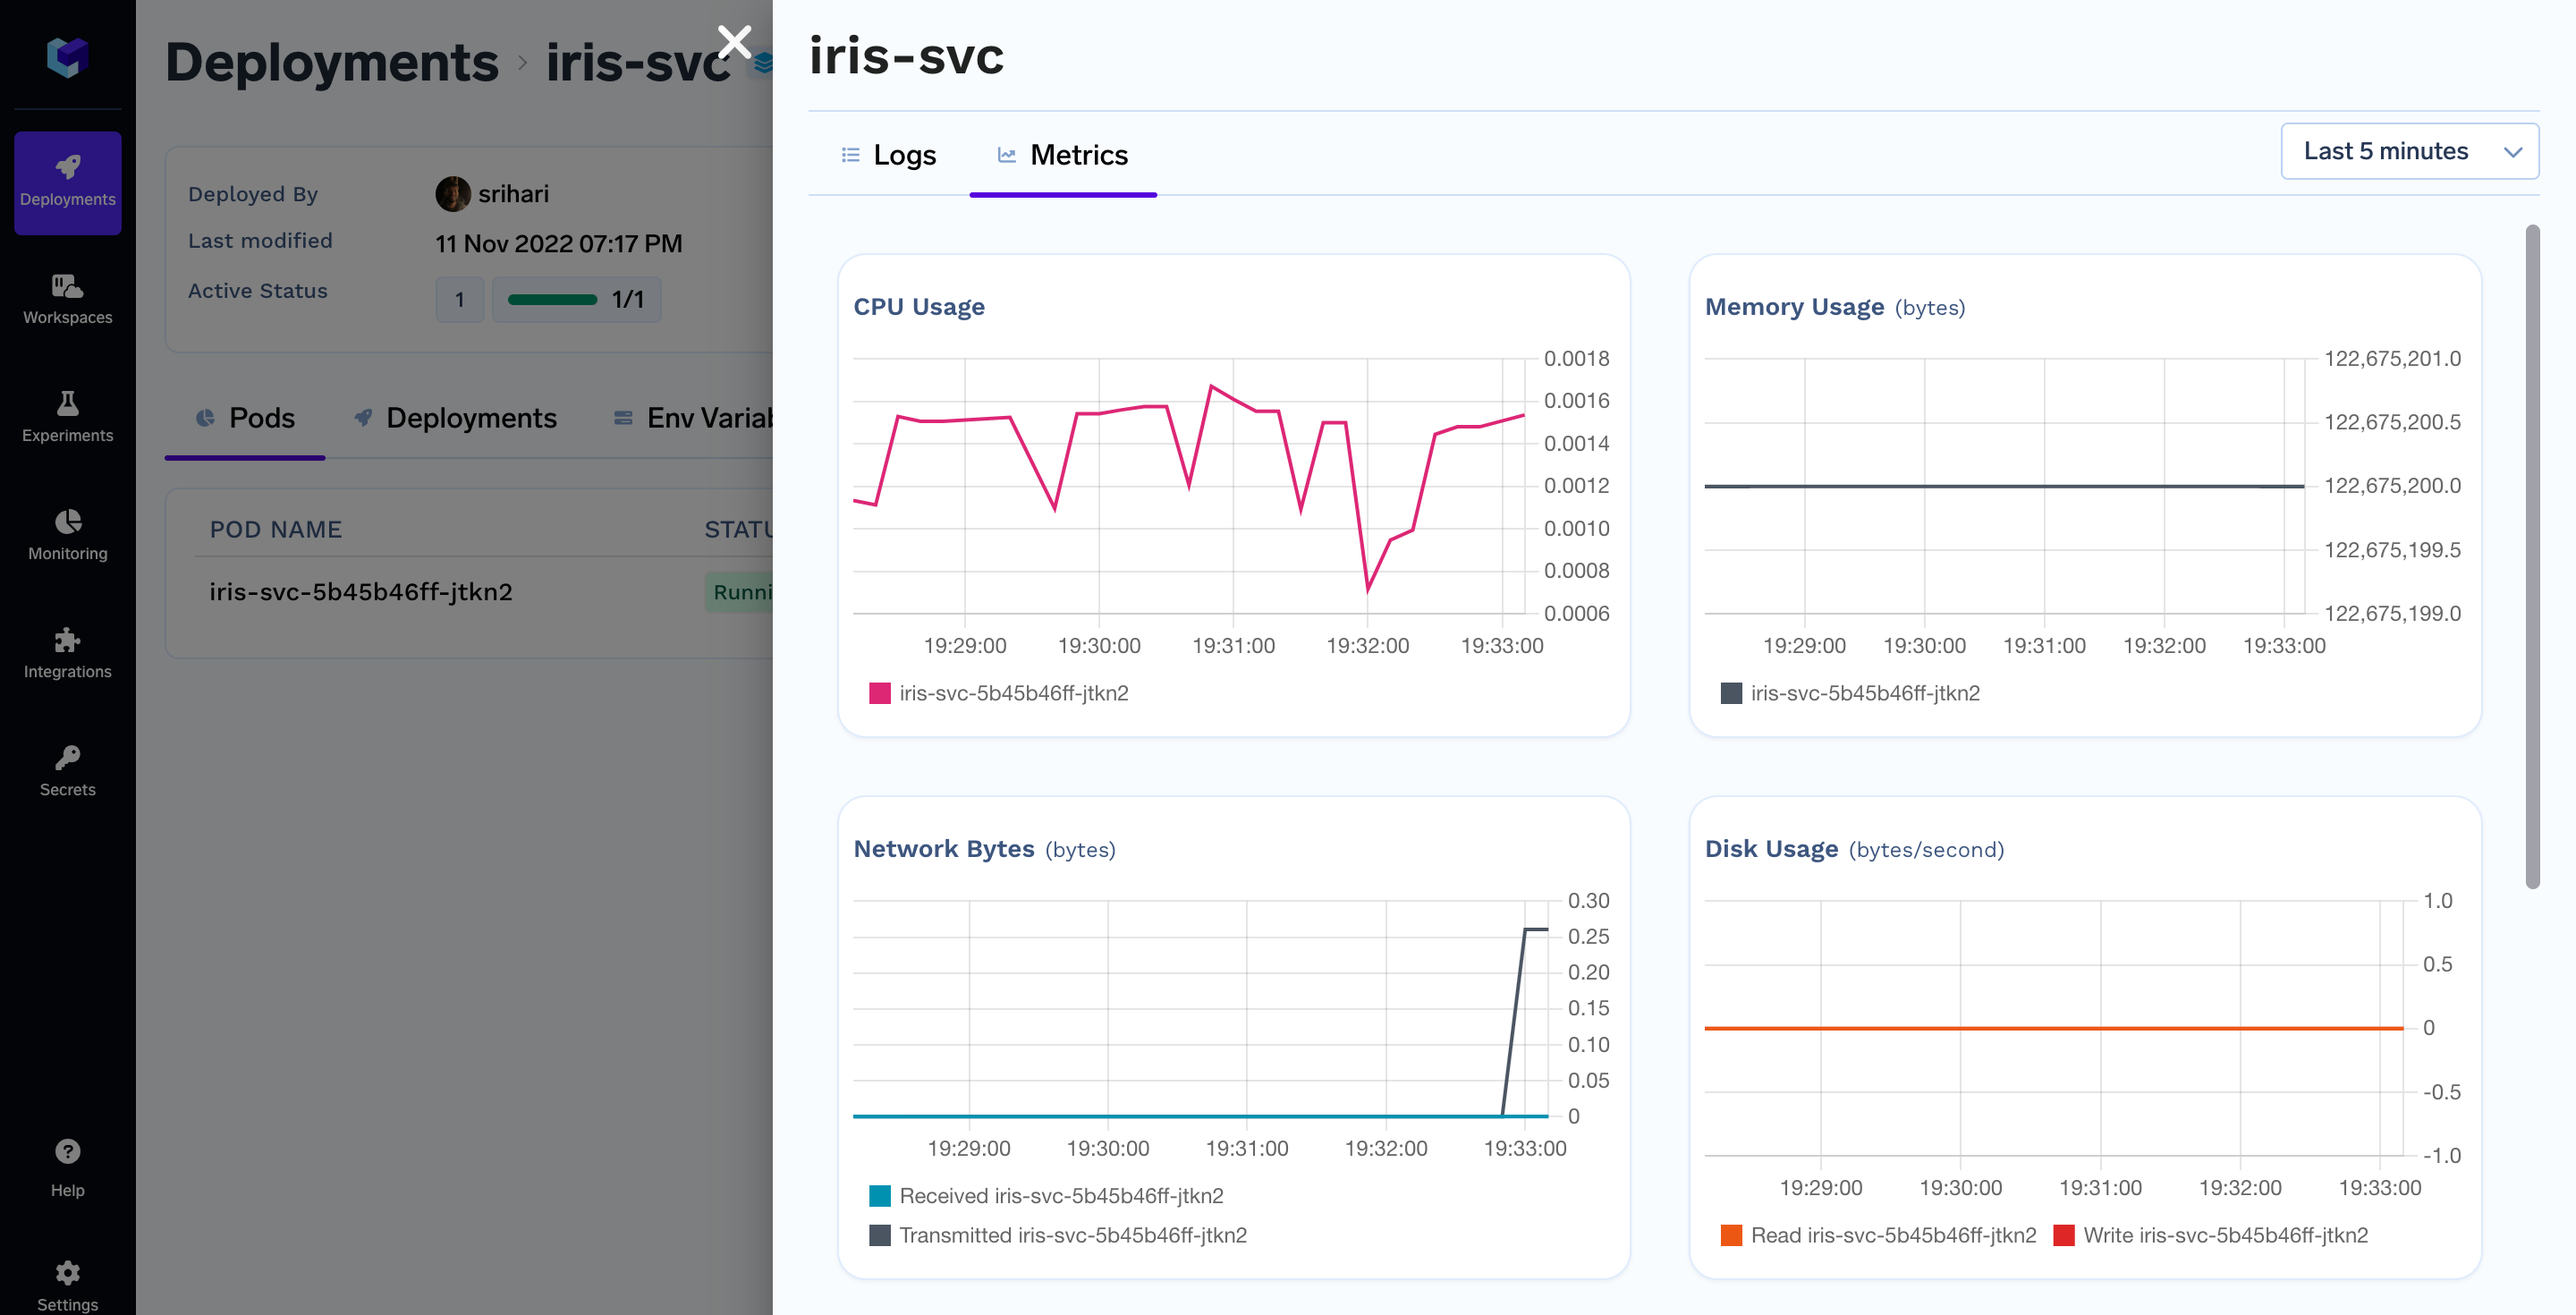This screenshot has height=1315, width=2576.
Task: Select the Metrics tab
Action: pyautogui.click(x=1063, y=155)
